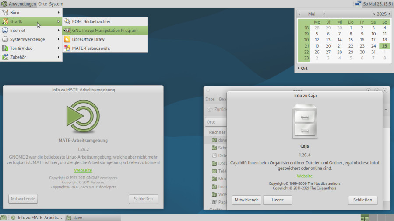This screenshot has width=394, height=221.
Task: Click the Zubehör category icon
Action: pos(5,57)
